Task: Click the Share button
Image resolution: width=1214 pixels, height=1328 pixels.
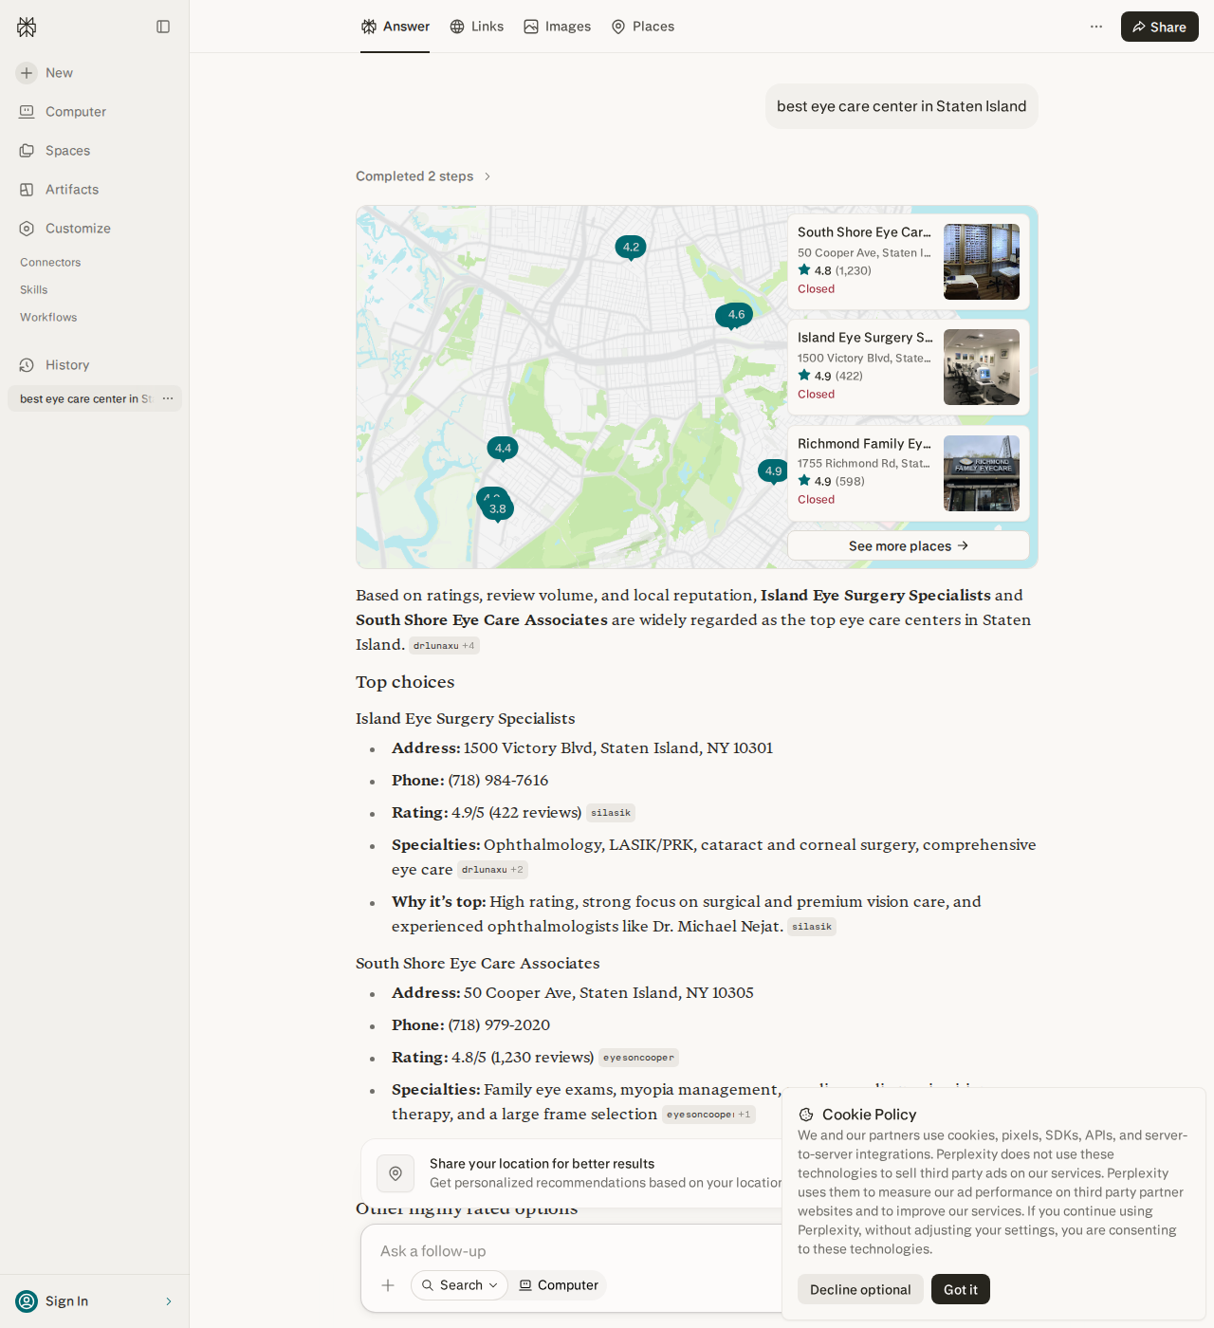Action: coord(1159,27)
